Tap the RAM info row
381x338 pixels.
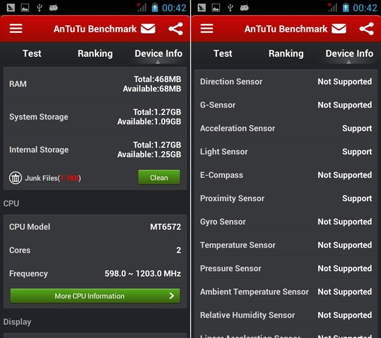click(95, 84)
